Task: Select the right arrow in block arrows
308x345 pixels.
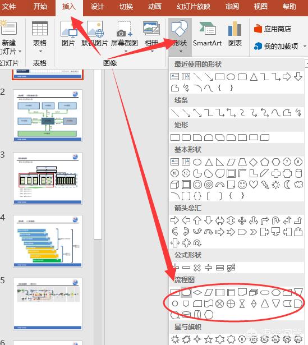Action: tap(174, 220)
